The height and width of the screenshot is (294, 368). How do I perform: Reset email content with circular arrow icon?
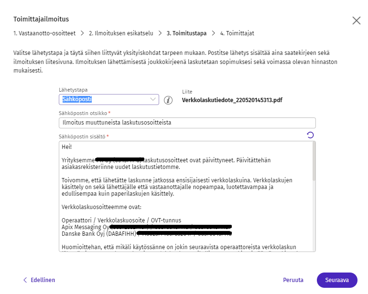[310, 135]
